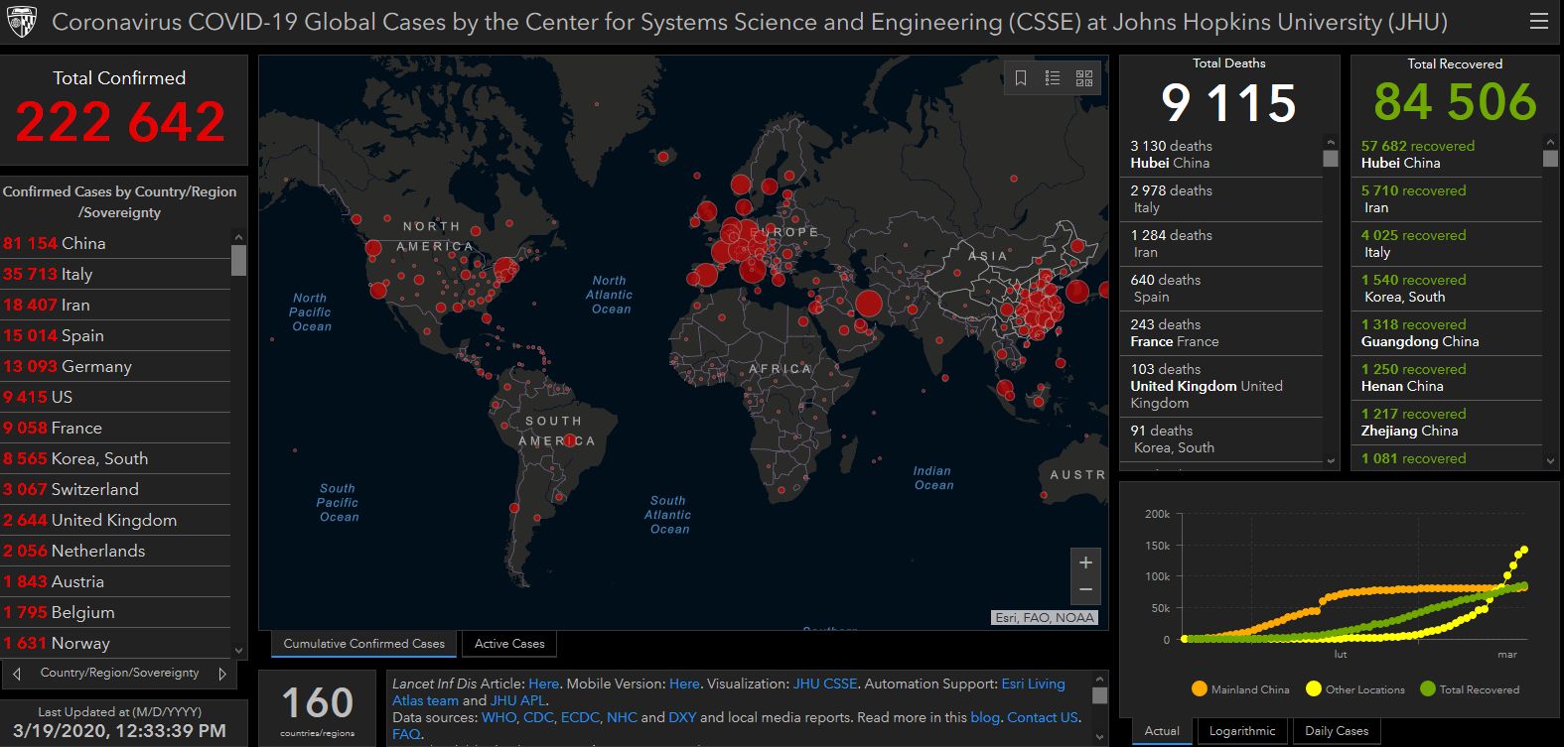Click the Contact US link

point(1042,717)
